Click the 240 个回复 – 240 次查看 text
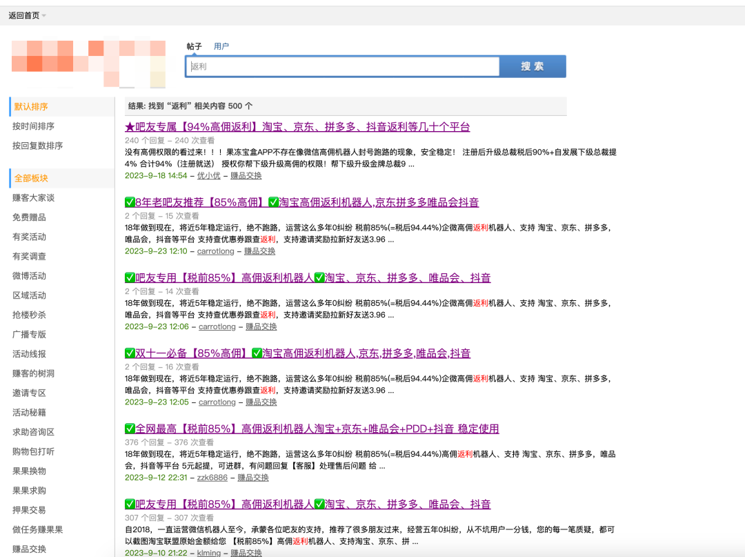Screen dimensions: 745x557 click(x=170, y=141)
